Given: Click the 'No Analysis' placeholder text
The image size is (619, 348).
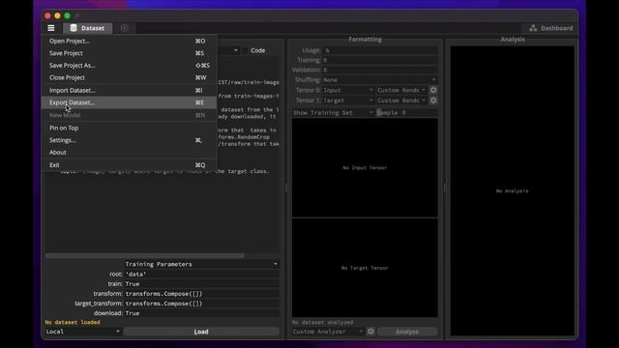Looking at the screenshot, I should [512, 191].
